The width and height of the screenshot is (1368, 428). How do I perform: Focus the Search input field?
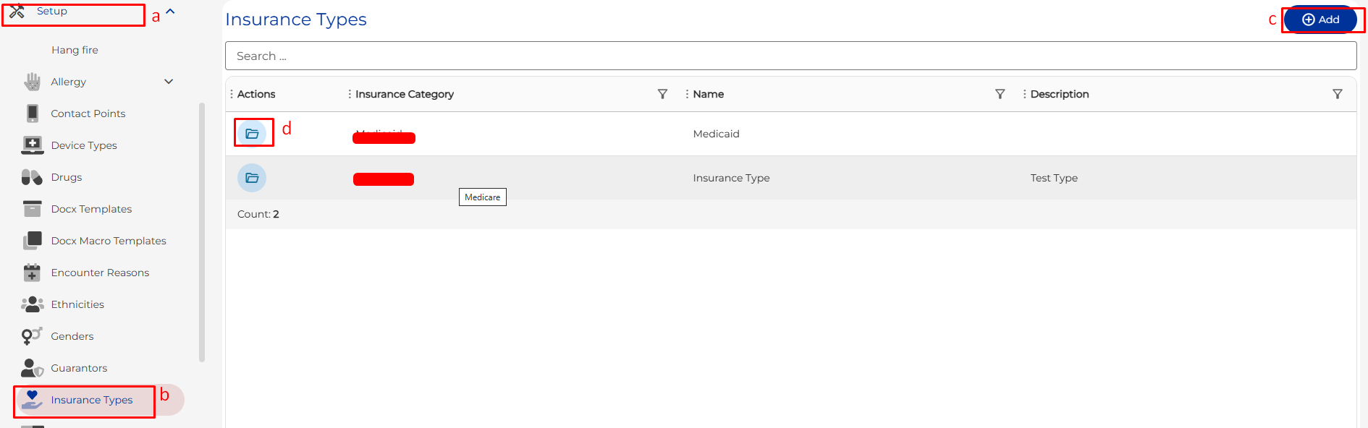[x=790, y=56]
